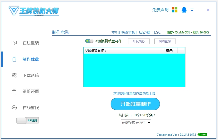The width and height of the screenshot is (218, 140).
Task: Click the 升级核心 button
Action: pos(139,41)
